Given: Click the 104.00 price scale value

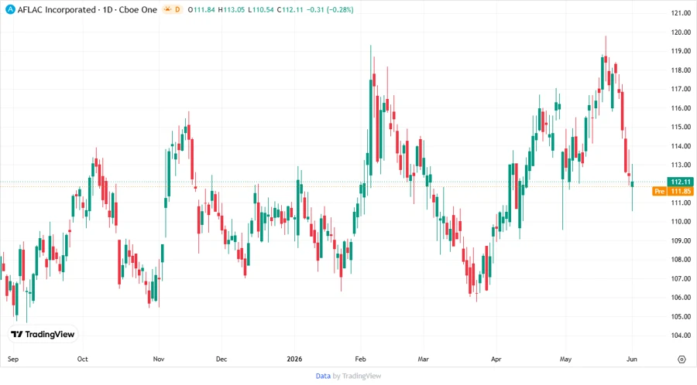Looking at the screenshot, I should [681, 336].
